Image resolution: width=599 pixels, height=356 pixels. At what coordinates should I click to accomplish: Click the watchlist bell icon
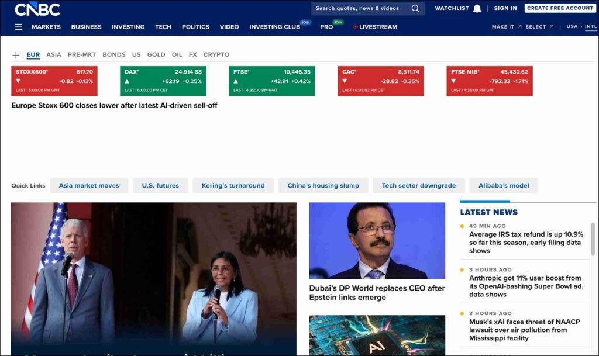[x=477, y=9]
